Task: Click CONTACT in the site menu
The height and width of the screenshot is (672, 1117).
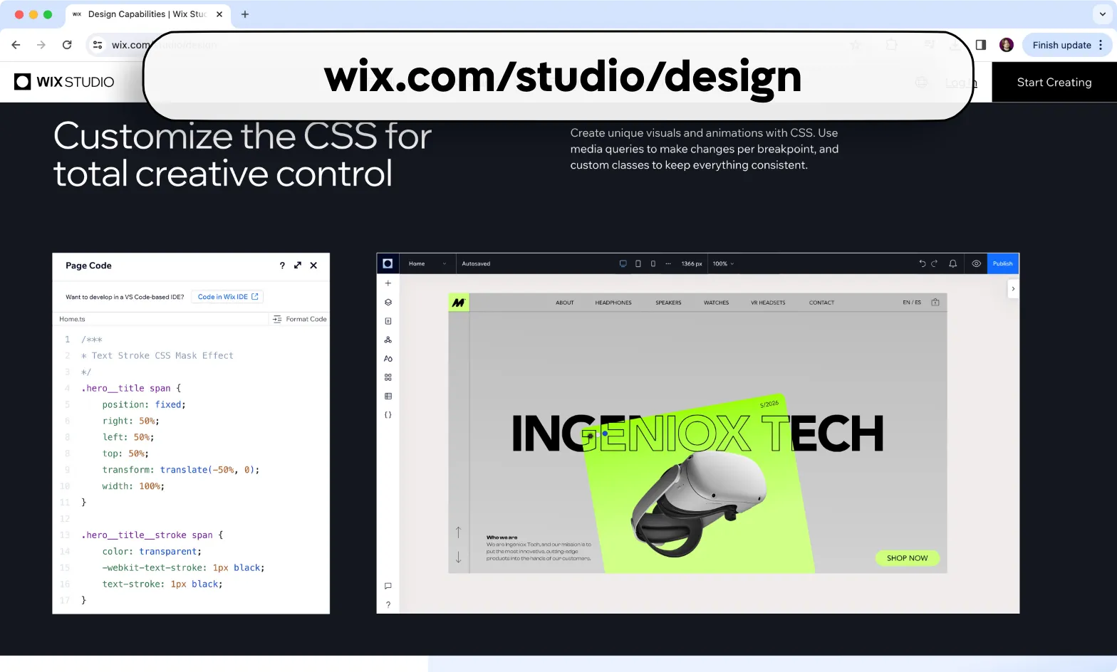Action: (x=821, y=303)
